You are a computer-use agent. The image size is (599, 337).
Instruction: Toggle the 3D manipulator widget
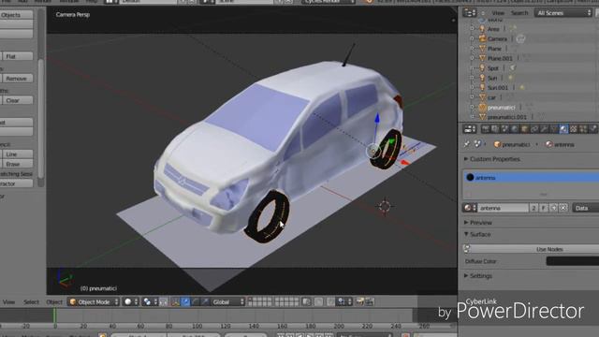point(175,301)
